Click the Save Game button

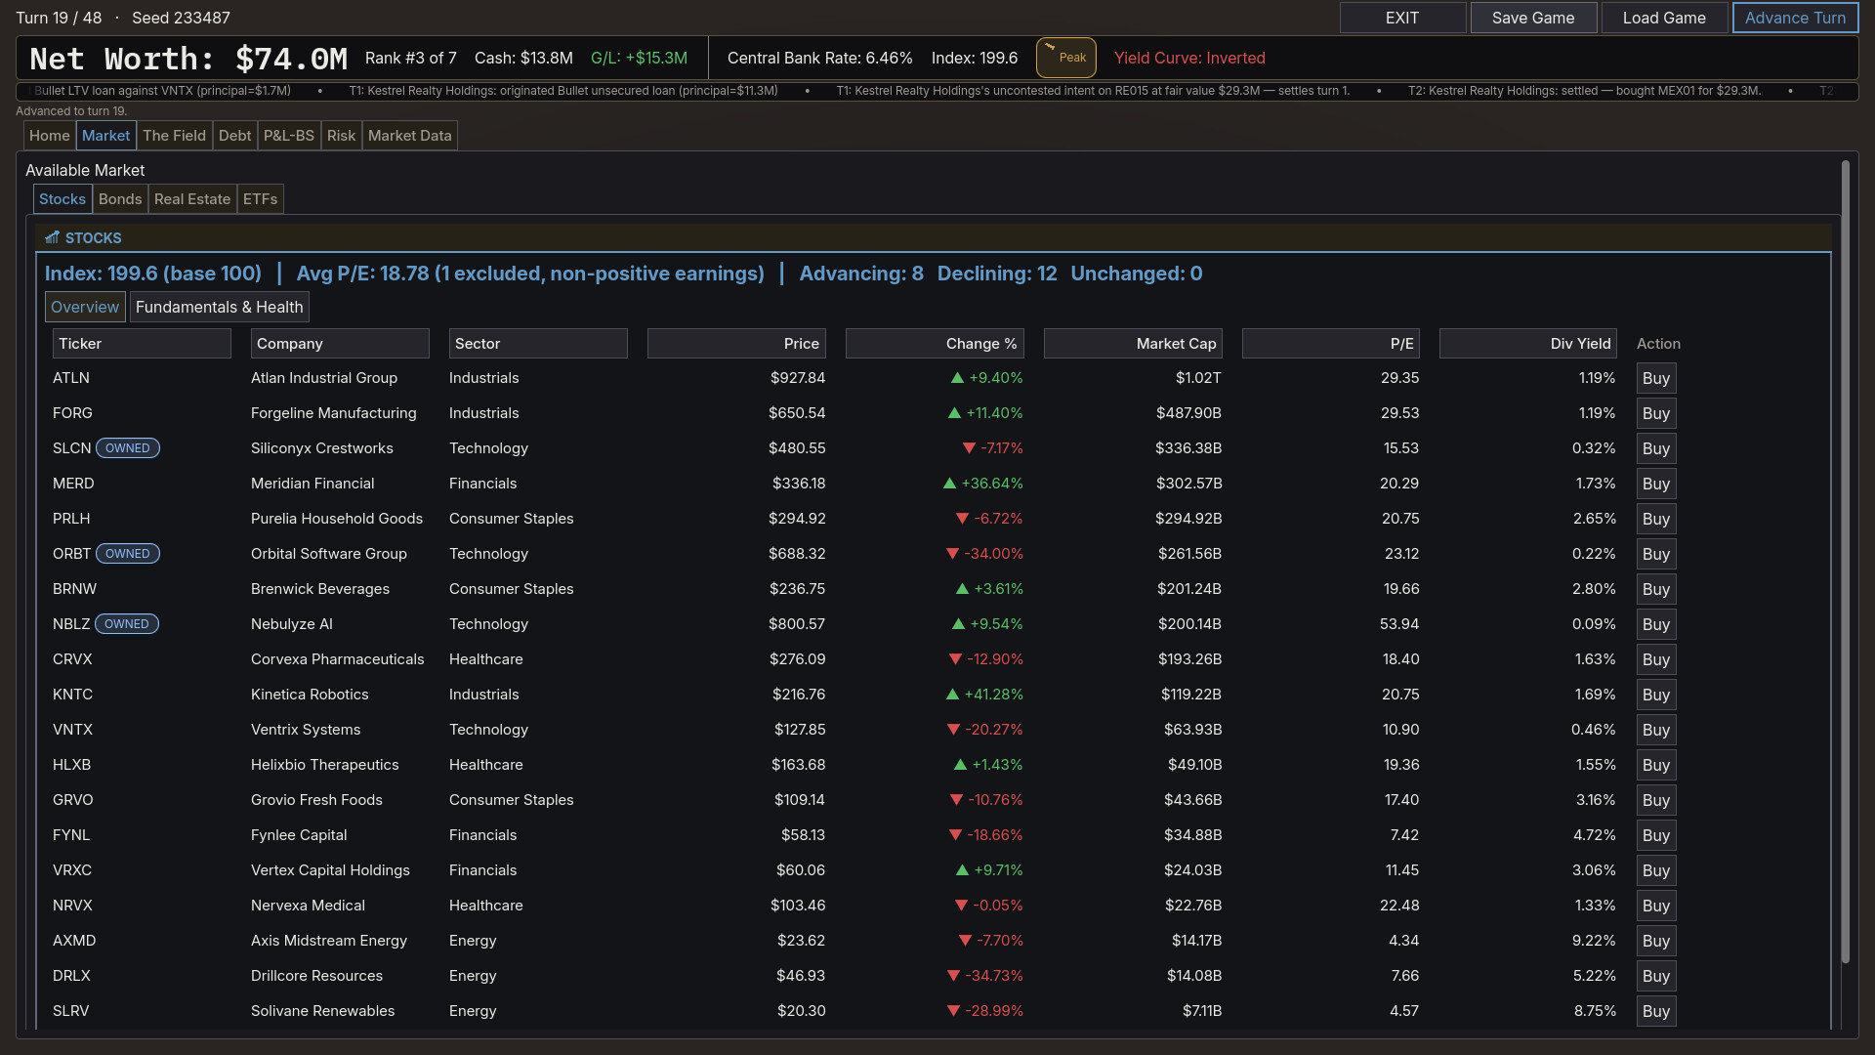(x=1533, y=18)
